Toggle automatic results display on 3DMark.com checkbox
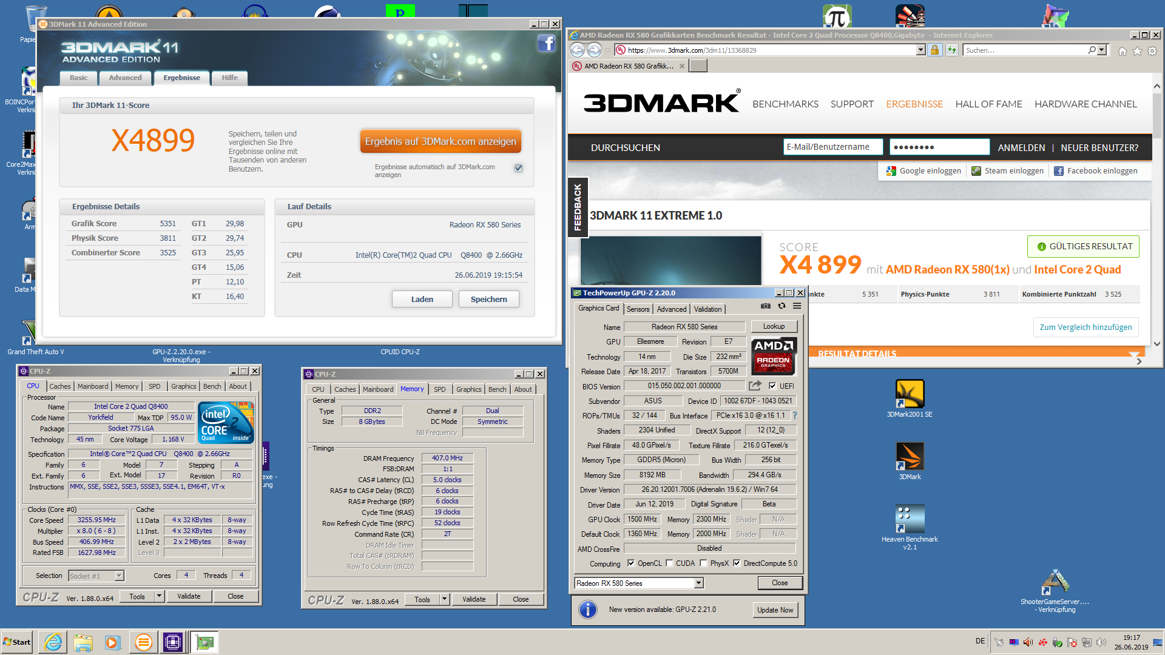This screenshot has height=655, width=1165. [x=518, y=168]
